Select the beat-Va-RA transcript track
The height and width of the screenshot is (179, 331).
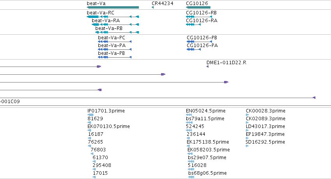click(x=115, y=25)
